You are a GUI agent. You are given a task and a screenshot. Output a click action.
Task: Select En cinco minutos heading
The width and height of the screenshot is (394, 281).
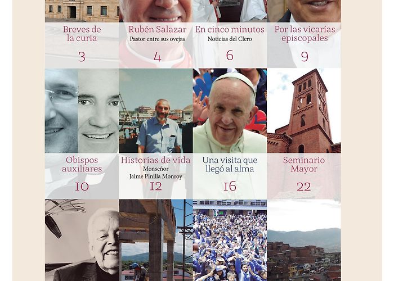(230, 29)
